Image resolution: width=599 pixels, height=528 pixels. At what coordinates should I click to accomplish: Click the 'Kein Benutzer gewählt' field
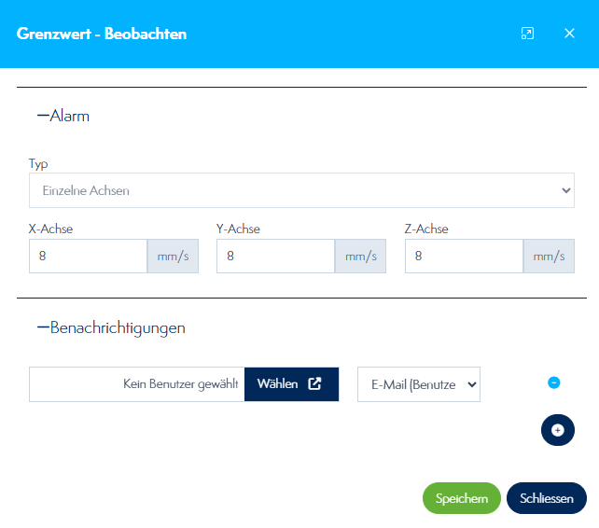(x=137, y=383)
